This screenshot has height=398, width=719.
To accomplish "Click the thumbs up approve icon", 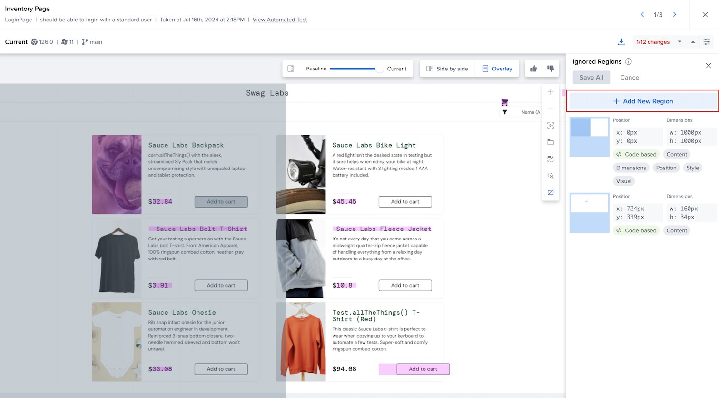I will (533, 69).
